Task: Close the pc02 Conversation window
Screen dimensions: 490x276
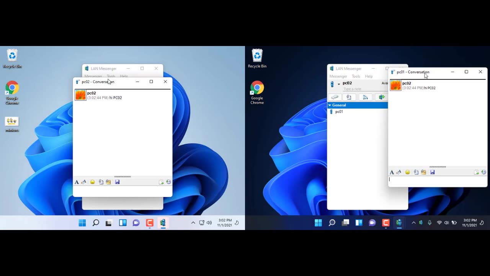Action: (165, 82)
